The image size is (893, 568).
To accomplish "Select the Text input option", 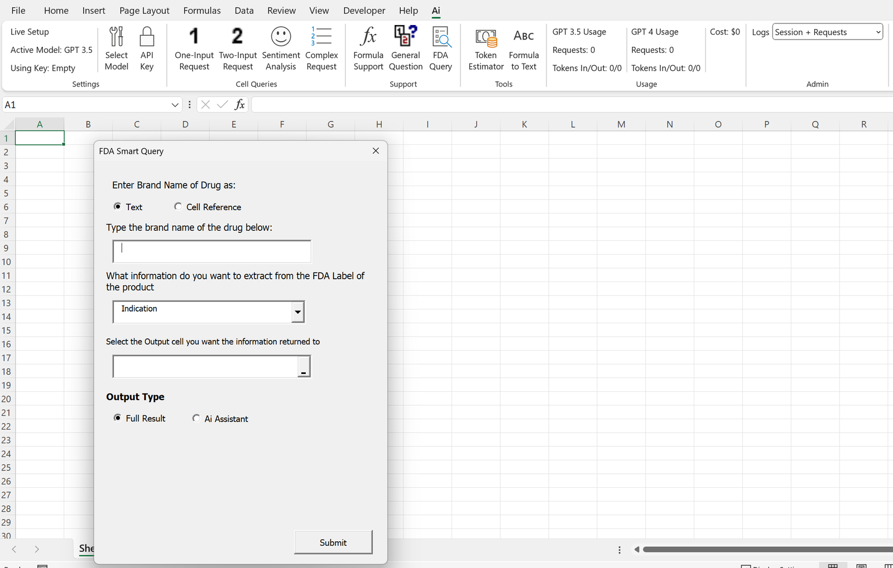I will click(x=117, y=206).
